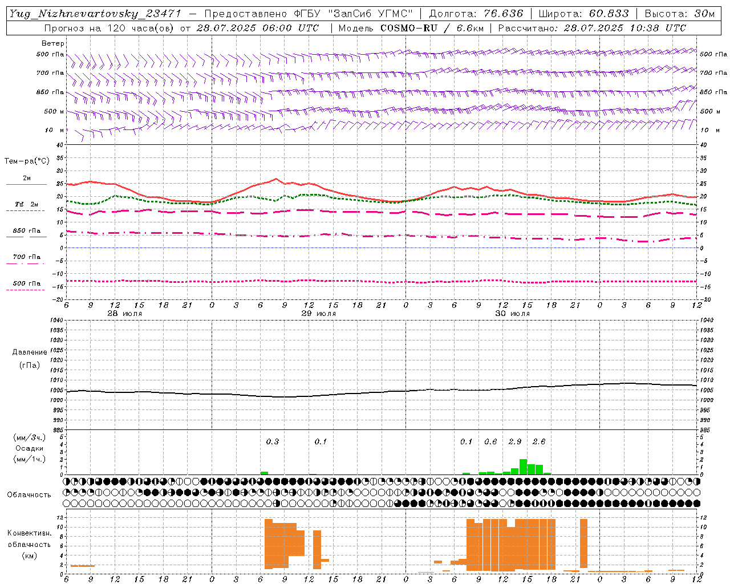Select the forecast start time "28.07.2025 06:00 UTC"

(257, 28)
